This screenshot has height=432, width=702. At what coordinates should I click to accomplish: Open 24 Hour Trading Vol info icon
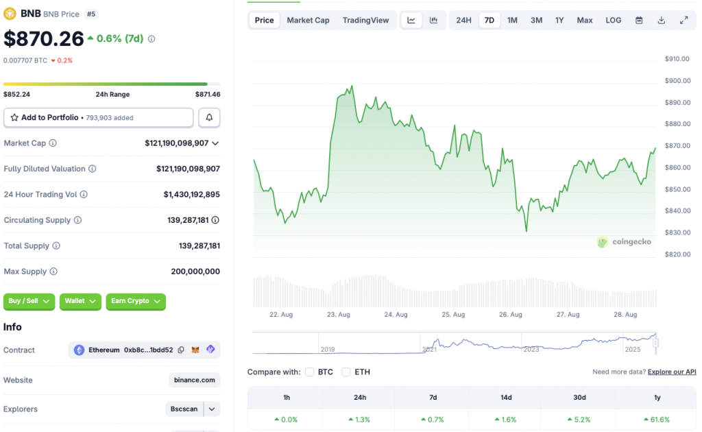84,194
